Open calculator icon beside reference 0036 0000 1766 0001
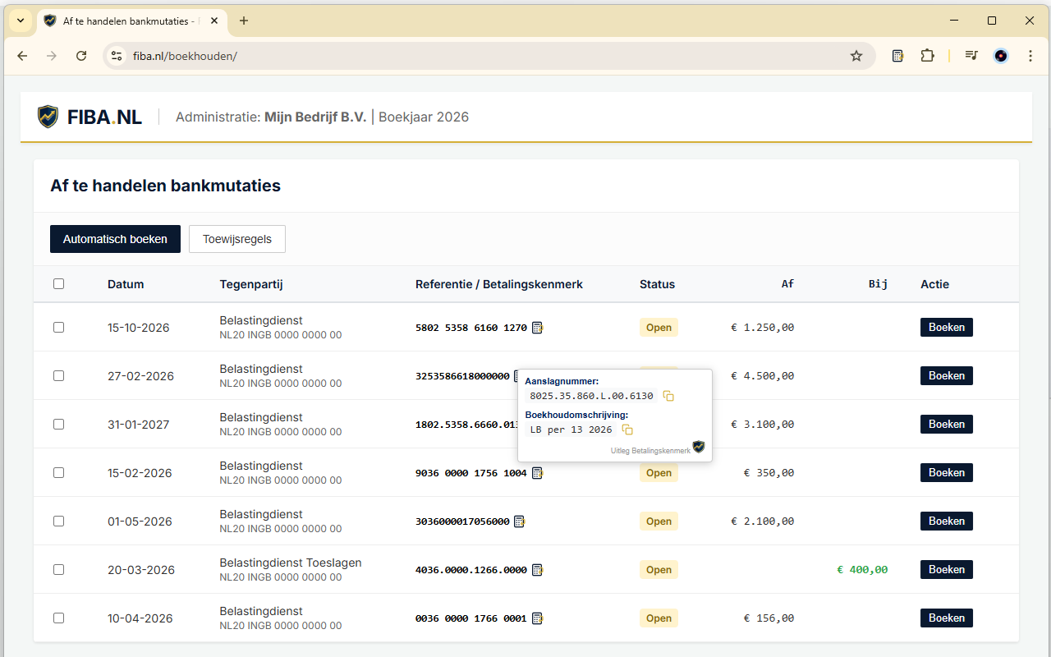Viewport: 1051px width, 657px height. tap(537, 618)
